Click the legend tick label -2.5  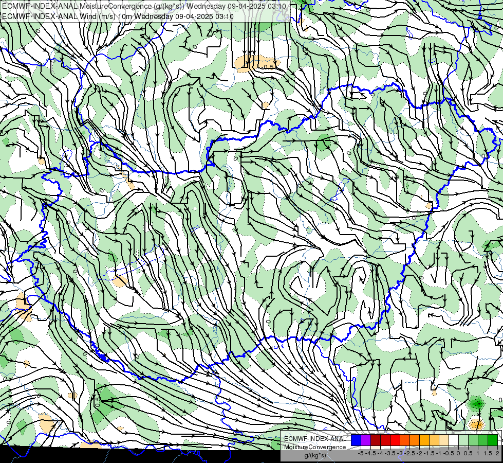(x=409, y=453)
